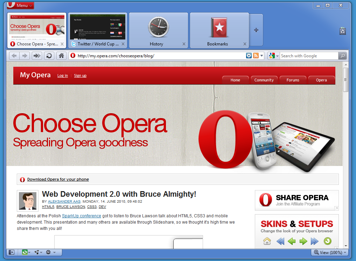Open Download Opera for your phone link
Image resolution: width=356 pixels, height=261 pixels.
pyautogui.click(x=58, y=179)
